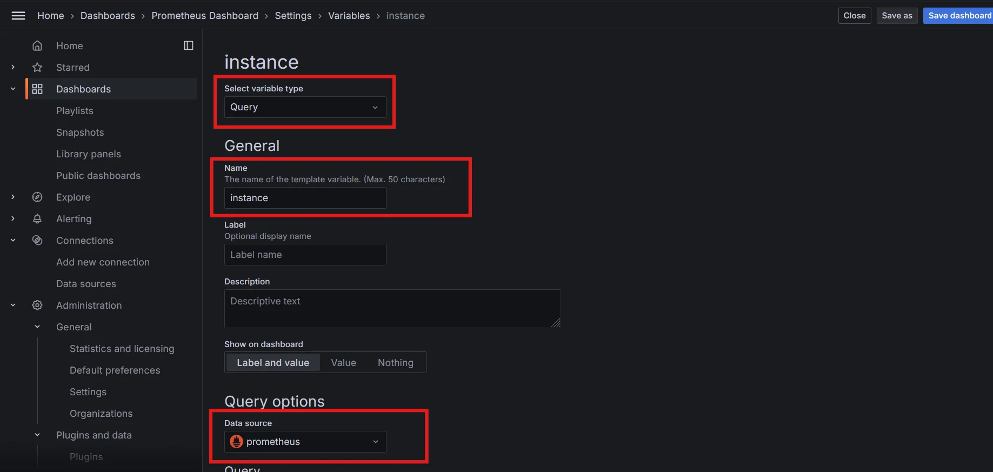993x472 pixels.
Task: Open Add new connection in sidebar
Action: point(103,262)
